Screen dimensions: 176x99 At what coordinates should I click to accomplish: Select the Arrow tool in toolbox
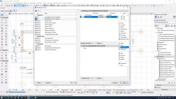tap(2, 15)
